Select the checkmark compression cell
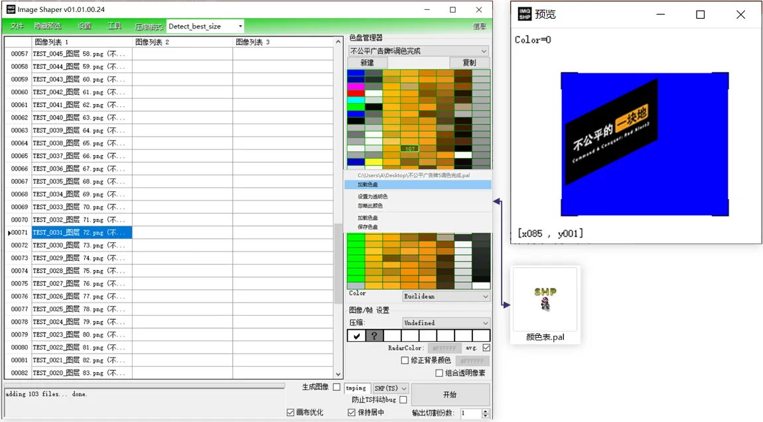This screenshot has width=763, height=422. 356,336
